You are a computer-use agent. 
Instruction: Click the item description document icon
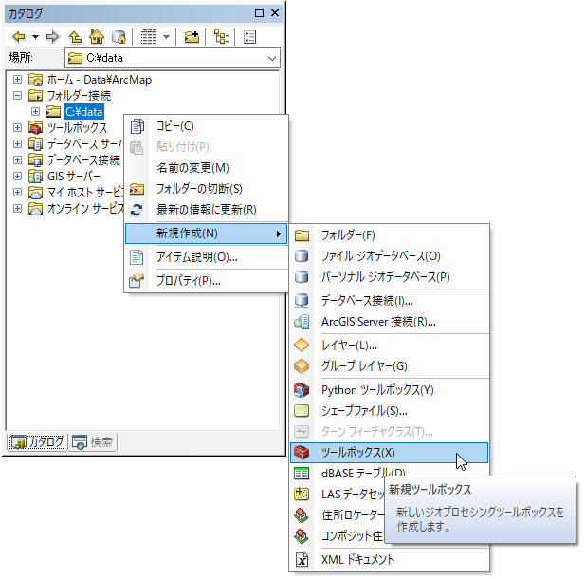137,257
